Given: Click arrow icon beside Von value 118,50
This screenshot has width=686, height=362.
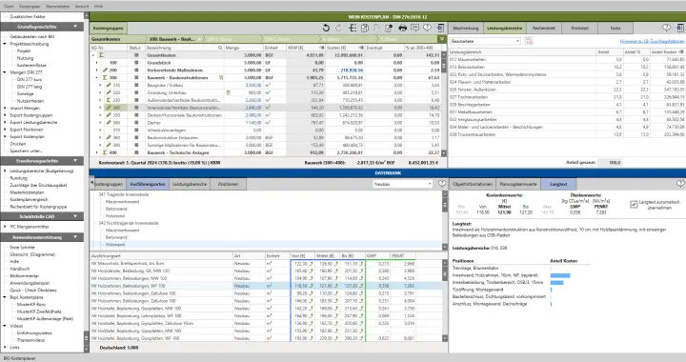Looking at the screenshot, I should click(311, 286).
